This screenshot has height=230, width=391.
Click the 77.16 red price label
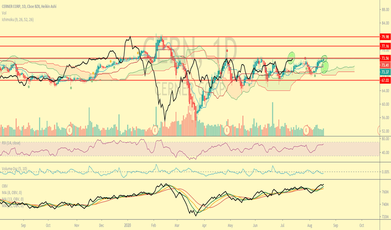[385, 46]
